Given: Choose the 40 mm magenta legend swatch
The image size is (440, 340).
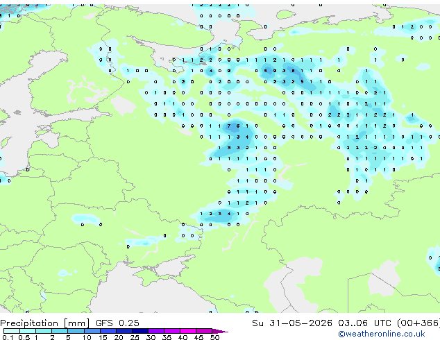Looking at the screenshot, I should coord(188,331).
